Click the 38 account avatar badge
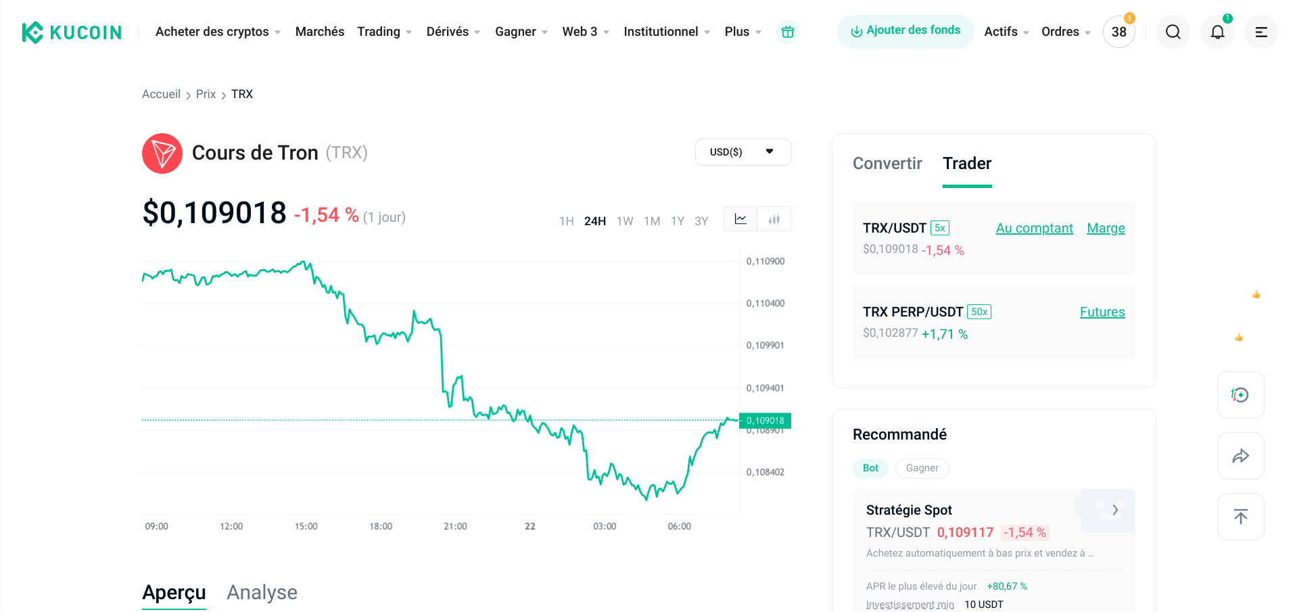The width and height of the screenshot is (1295, 612). 1119,32
